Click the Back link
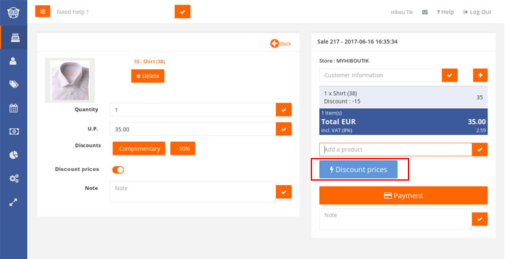This screenshot has height=259, width=505. click(x=281, y=43)
